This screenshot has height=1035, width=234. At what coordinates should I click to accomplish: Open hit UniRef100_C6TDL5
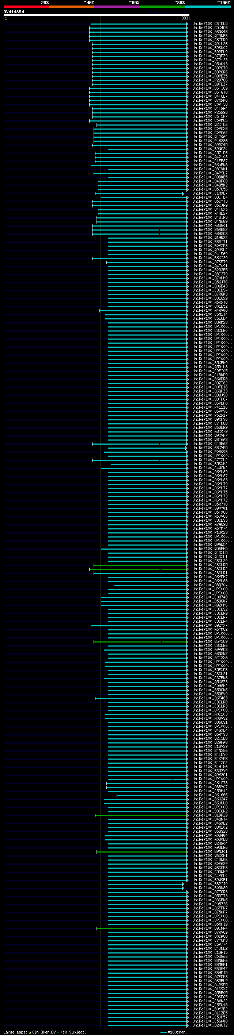tap(210, 24)
